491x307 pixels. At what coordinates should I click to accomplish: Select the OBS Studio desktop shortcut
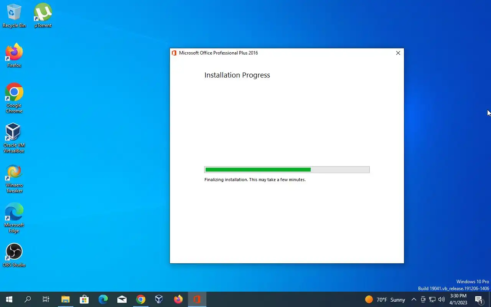click(x=14, y=256)
